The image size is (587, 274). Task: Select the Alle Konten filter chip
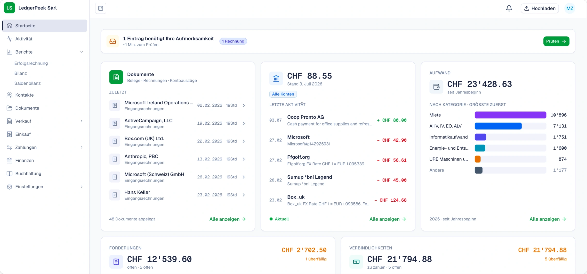pyautogui.click(x=283, y=94)
